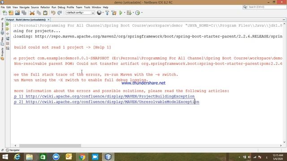Open the View menu
The image size is (287, 161).
(x=15, y=7)
